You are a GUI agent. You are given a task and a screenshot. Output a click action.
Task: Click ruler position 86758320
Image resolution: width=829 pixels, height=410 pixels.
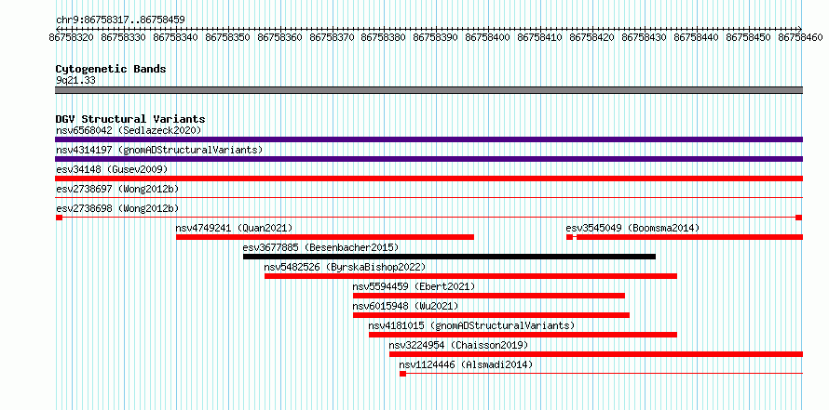72,37
